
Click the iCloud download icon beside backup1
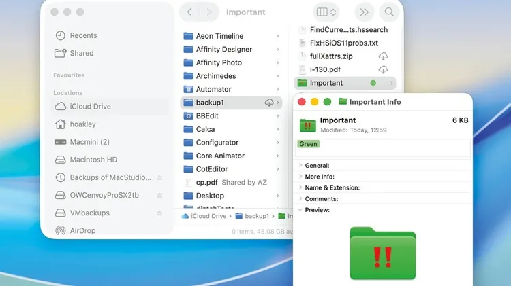tap(269, 103)
